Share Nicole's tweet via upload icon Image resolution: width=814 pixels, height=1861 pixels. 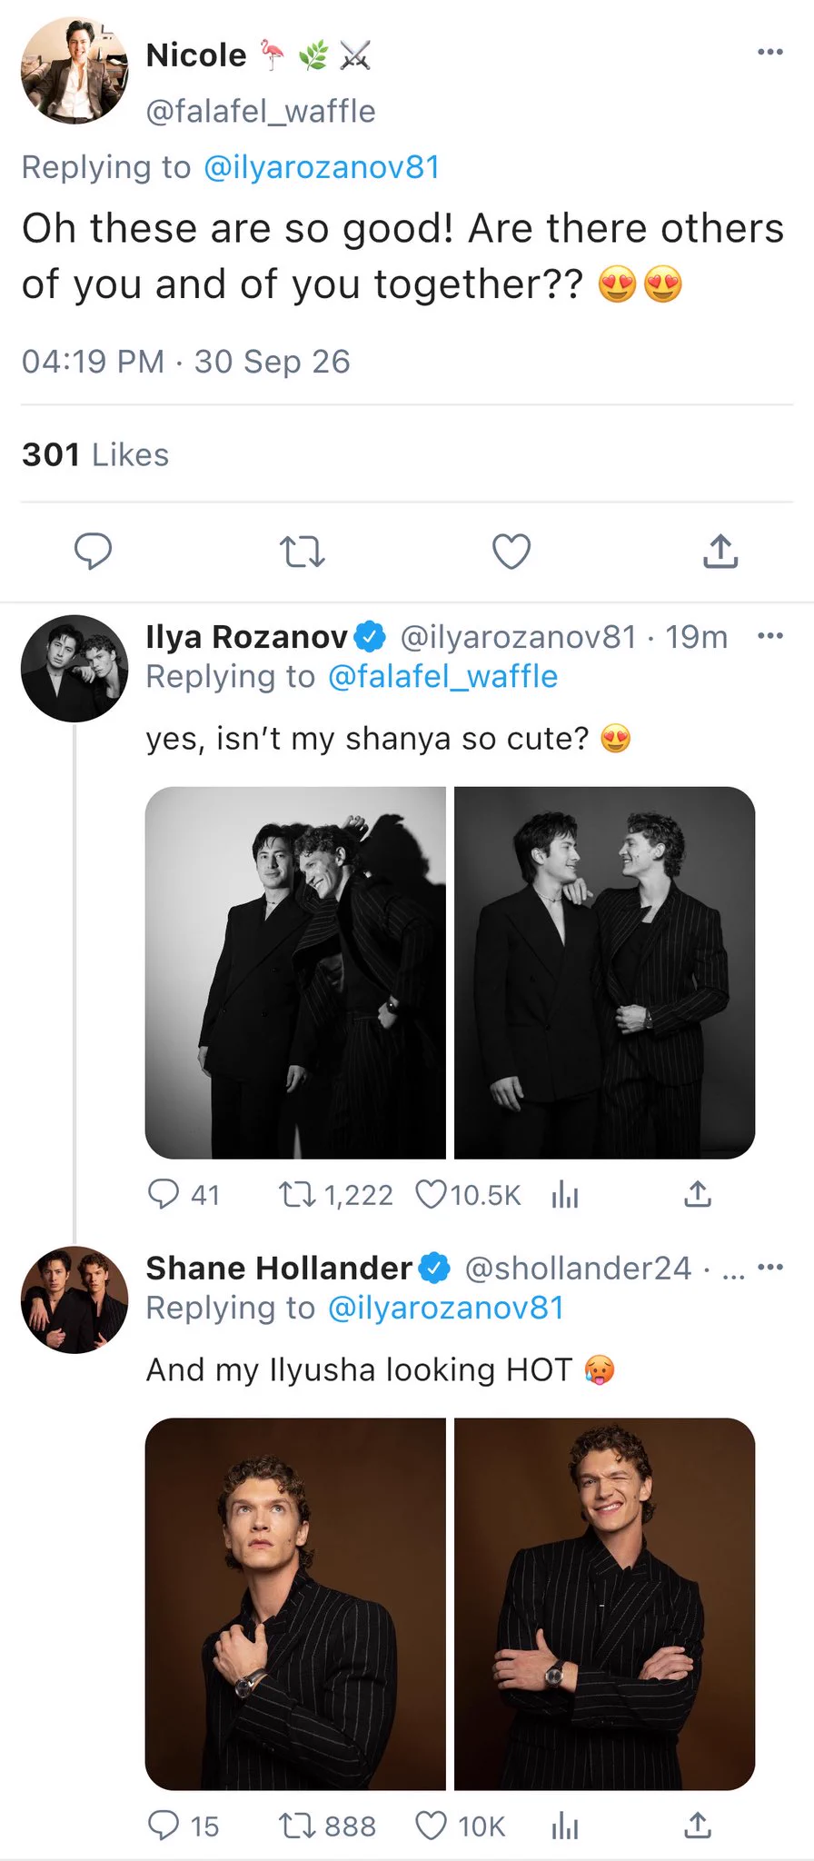pos(720,551)
